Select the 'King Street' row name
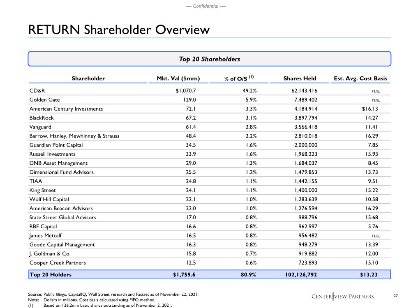411x308 pixels. point(42,191)
